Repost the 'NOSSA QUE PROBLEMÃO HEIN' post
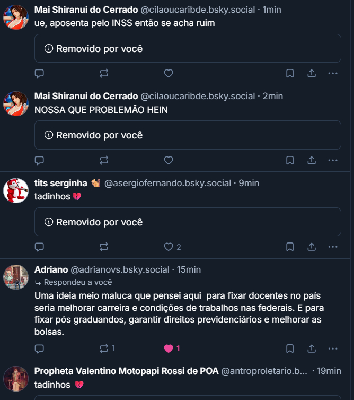 pos(104,160)
